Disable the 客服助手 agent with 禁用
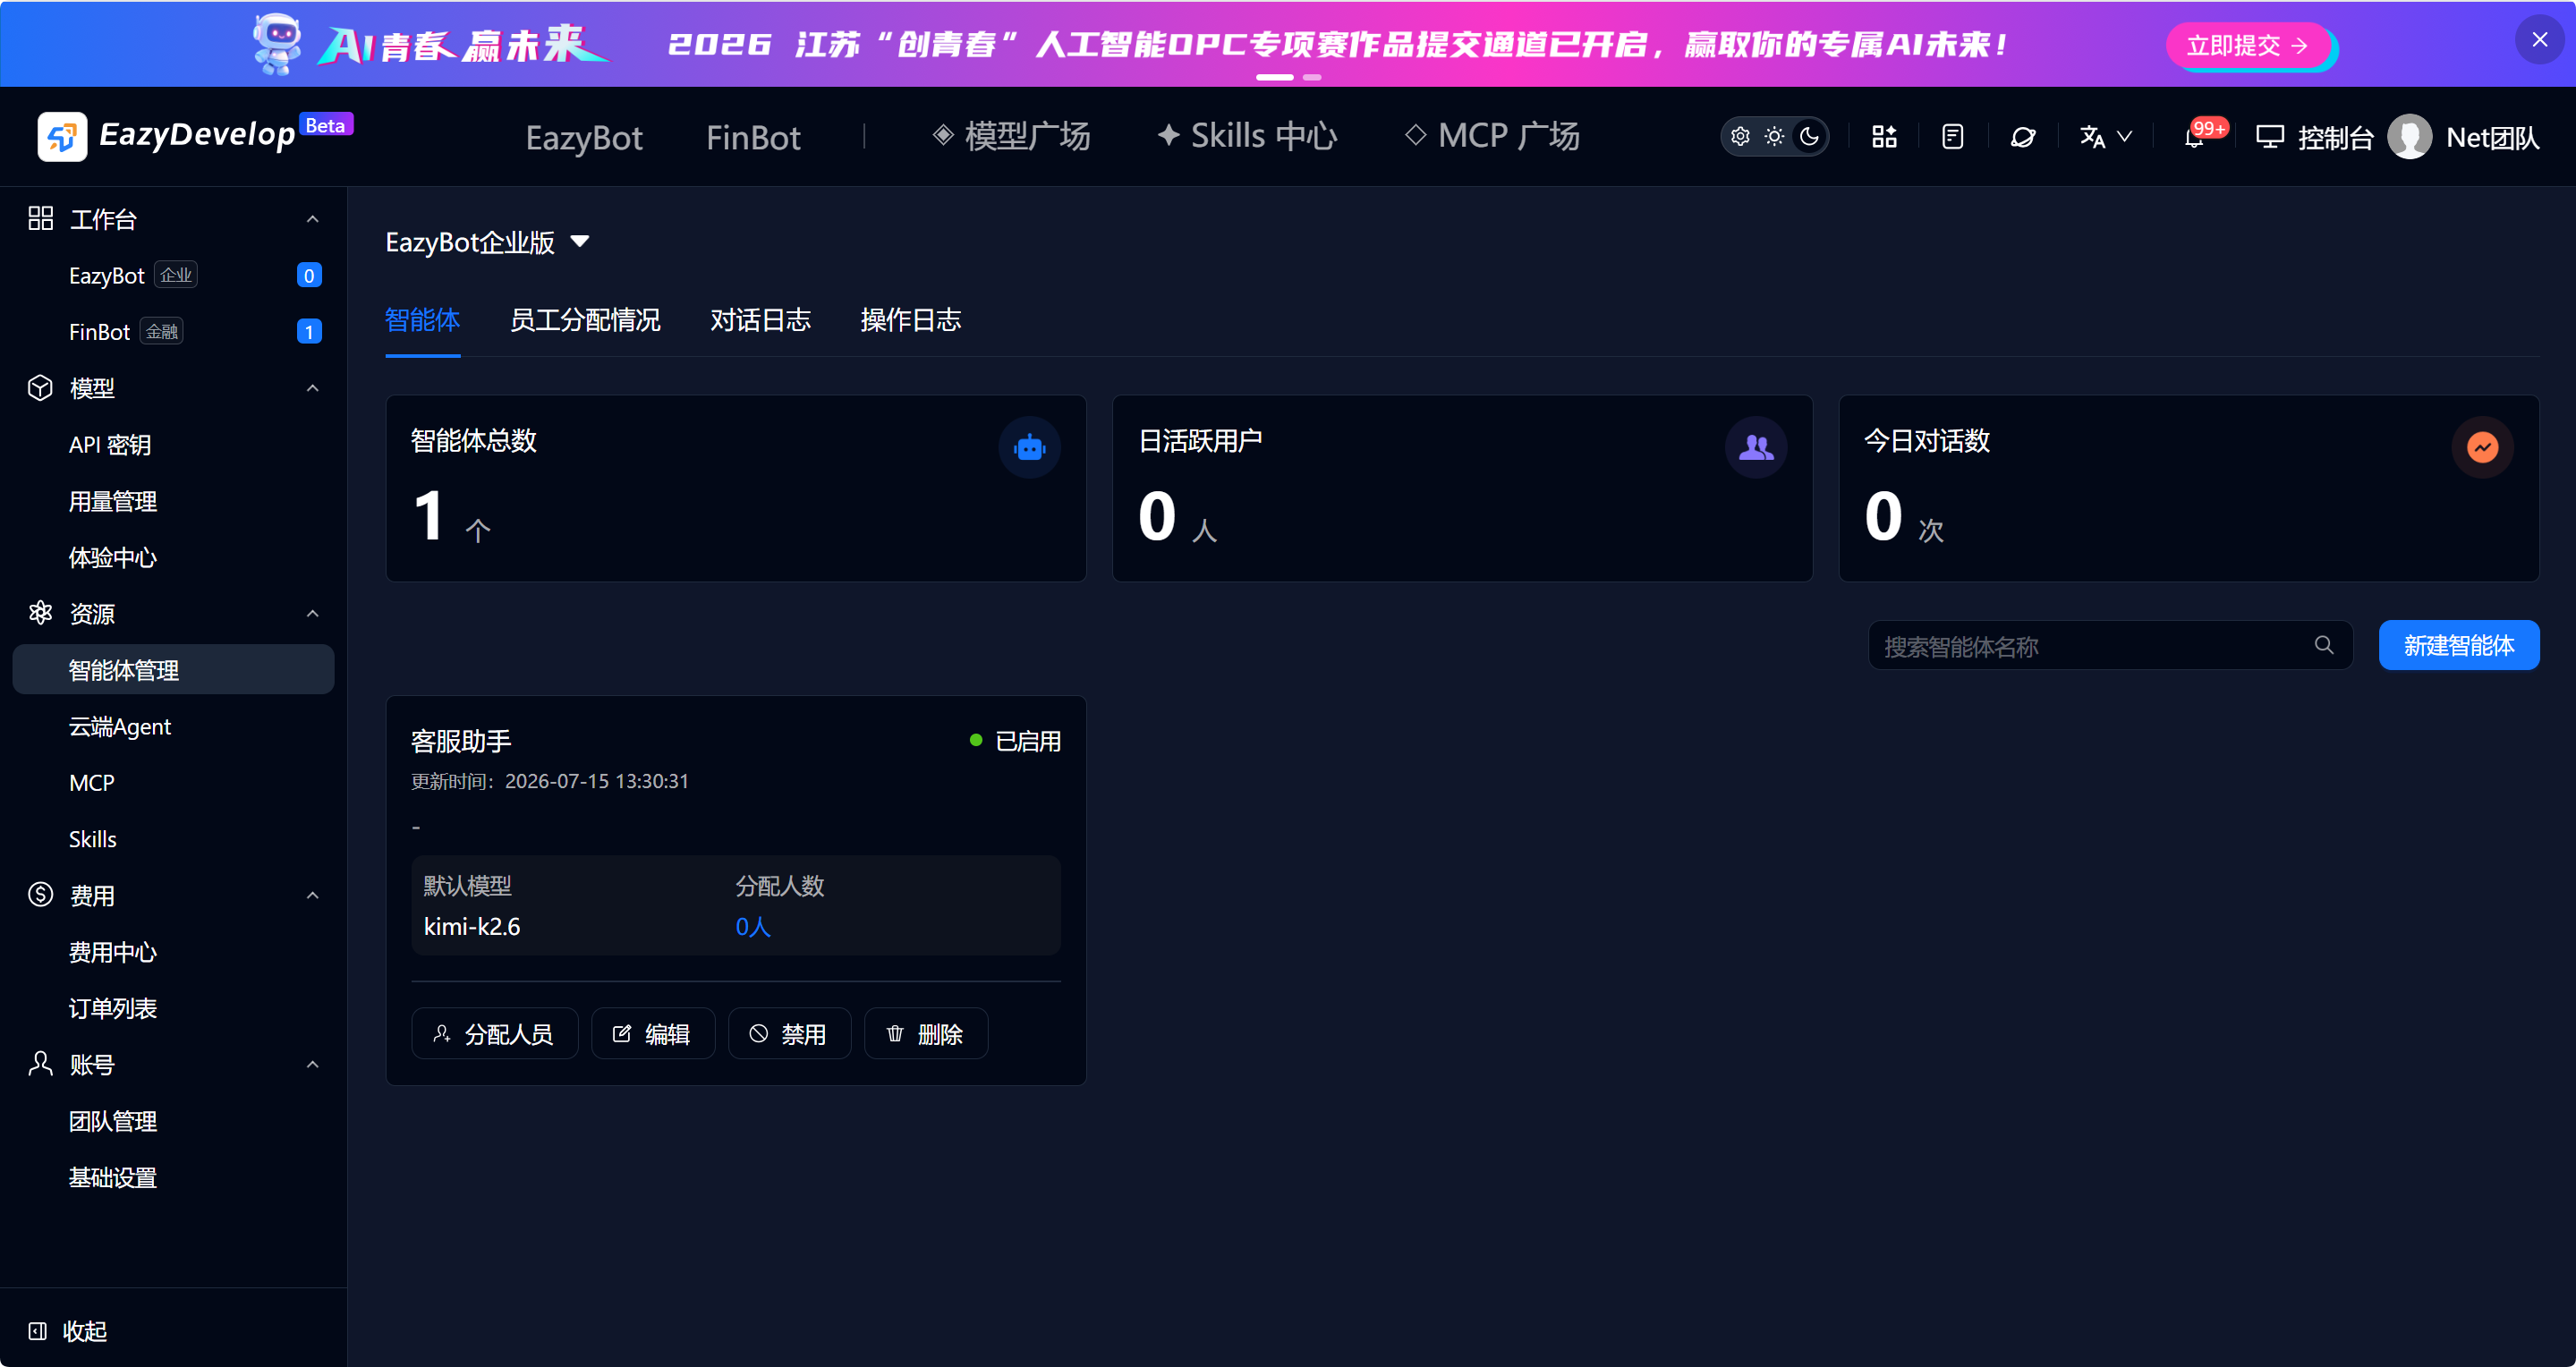The height and width of the screenshot is (1367, 2576). [x=789, y=1033]
